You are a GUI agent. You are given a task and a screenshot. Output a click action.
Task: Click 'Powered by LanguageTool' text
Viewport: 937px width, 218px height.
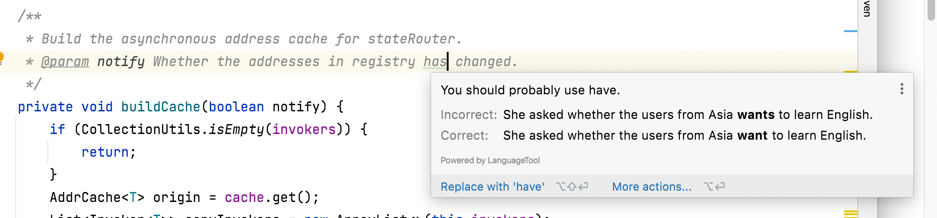pyautogui.click(x=490, y=160)
